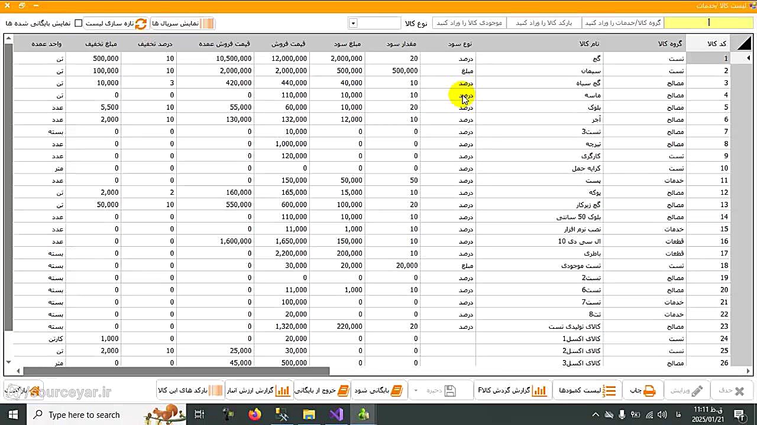Select product name بلوک cell
757x425 pixels.
pyautogui.click(x=539, y=107)
